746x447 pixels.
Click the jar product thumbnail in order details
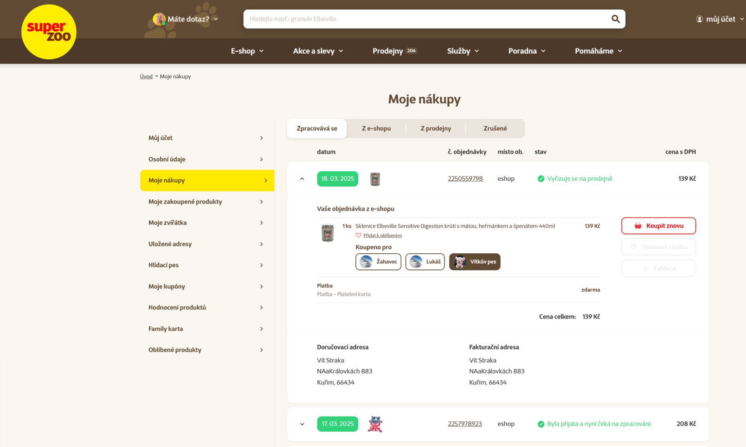(328, 232)
